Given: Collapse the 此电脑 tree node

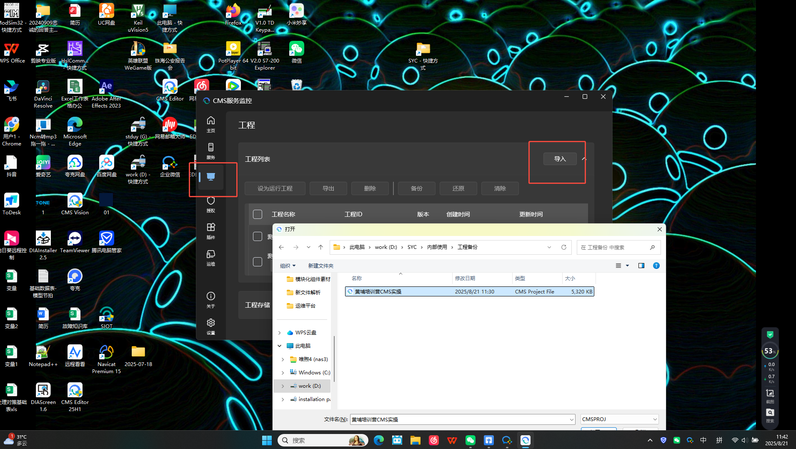Looking at the screenshot, I should tap(280, 346).
